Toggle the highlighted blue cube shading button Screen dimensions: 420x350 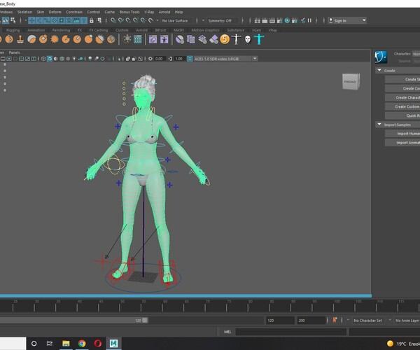50,59
